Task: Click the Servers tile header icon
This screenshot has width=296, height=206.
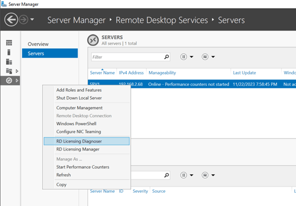Action: point(93,40)
